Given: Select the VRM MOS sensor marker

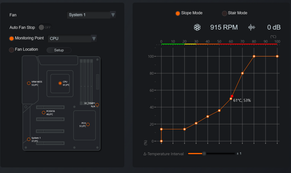Looking at the screenshot, I should (29, 83).
